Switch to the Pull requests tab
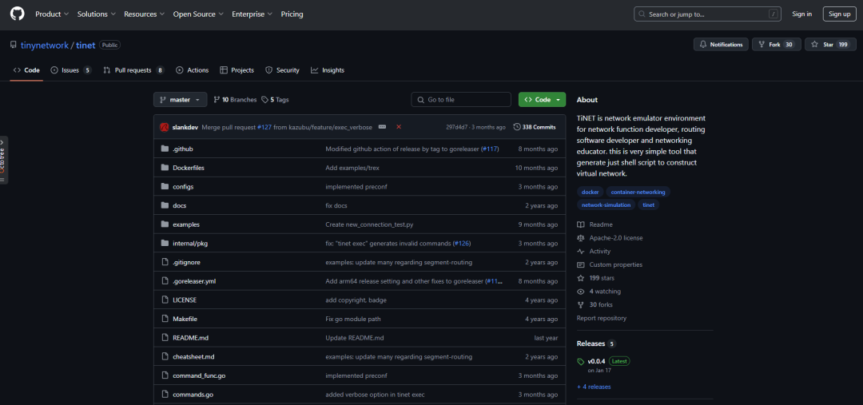This screenshot has height=405, width=863. click(x=133, y=70)
